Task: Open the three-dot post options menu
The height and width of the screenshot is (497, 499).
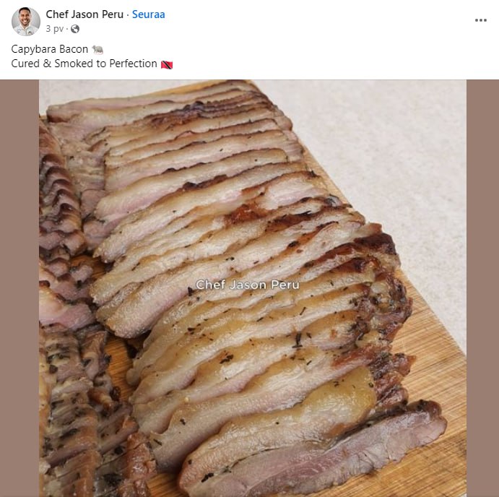Action: pyautogui.click(x=480, y=20)
